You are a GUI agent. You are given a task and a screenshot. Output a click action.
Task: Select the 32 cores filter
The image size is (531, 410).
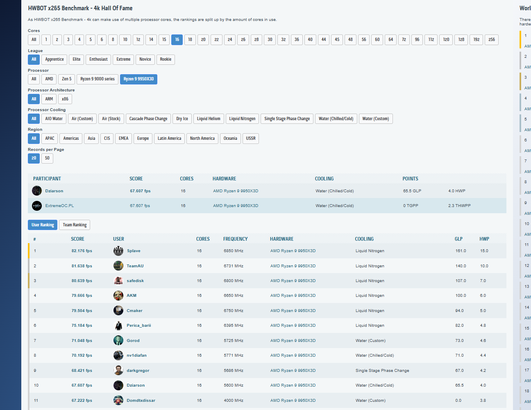pos(283,40)
